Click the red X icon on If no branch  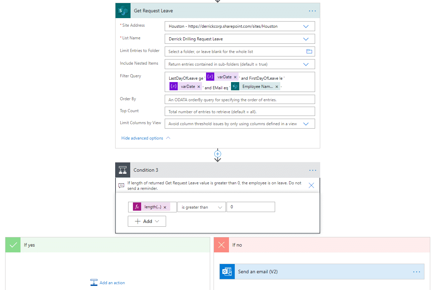click(x=221, y=245)
